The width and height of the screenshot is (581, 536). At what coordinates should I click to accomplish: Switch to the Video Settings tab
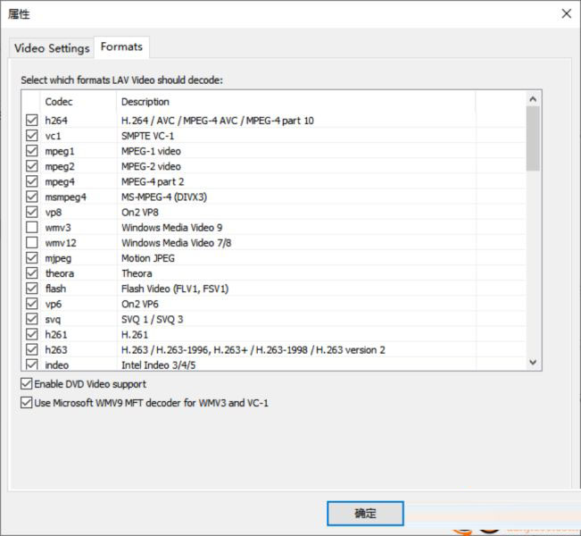point(52,48)
